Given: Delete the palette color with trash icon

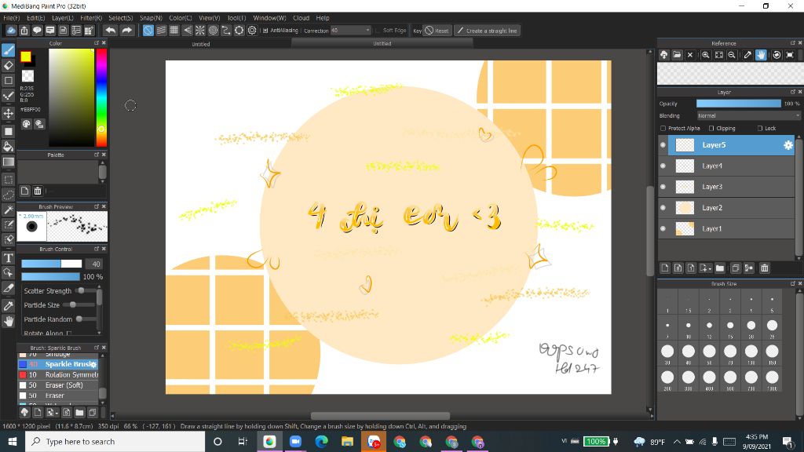Looking at the screenshot, I should click(x=38, y=191).
